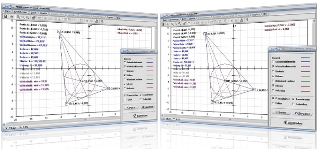Uncheck Winkelhalbierende in the left panel
The height and width of the screenshot is (149, 318).
pos(125,67)
